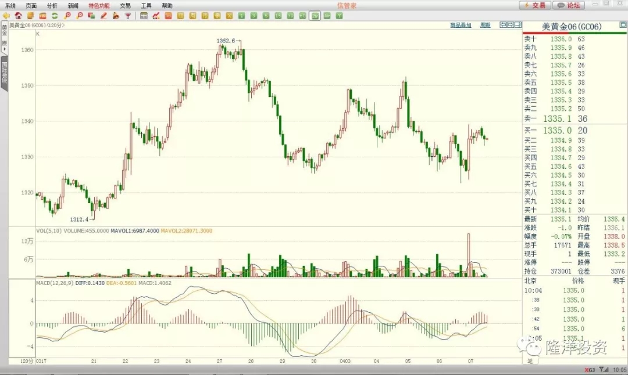Toggle the green Y toolbar button
628x375 pixels.
339,16
